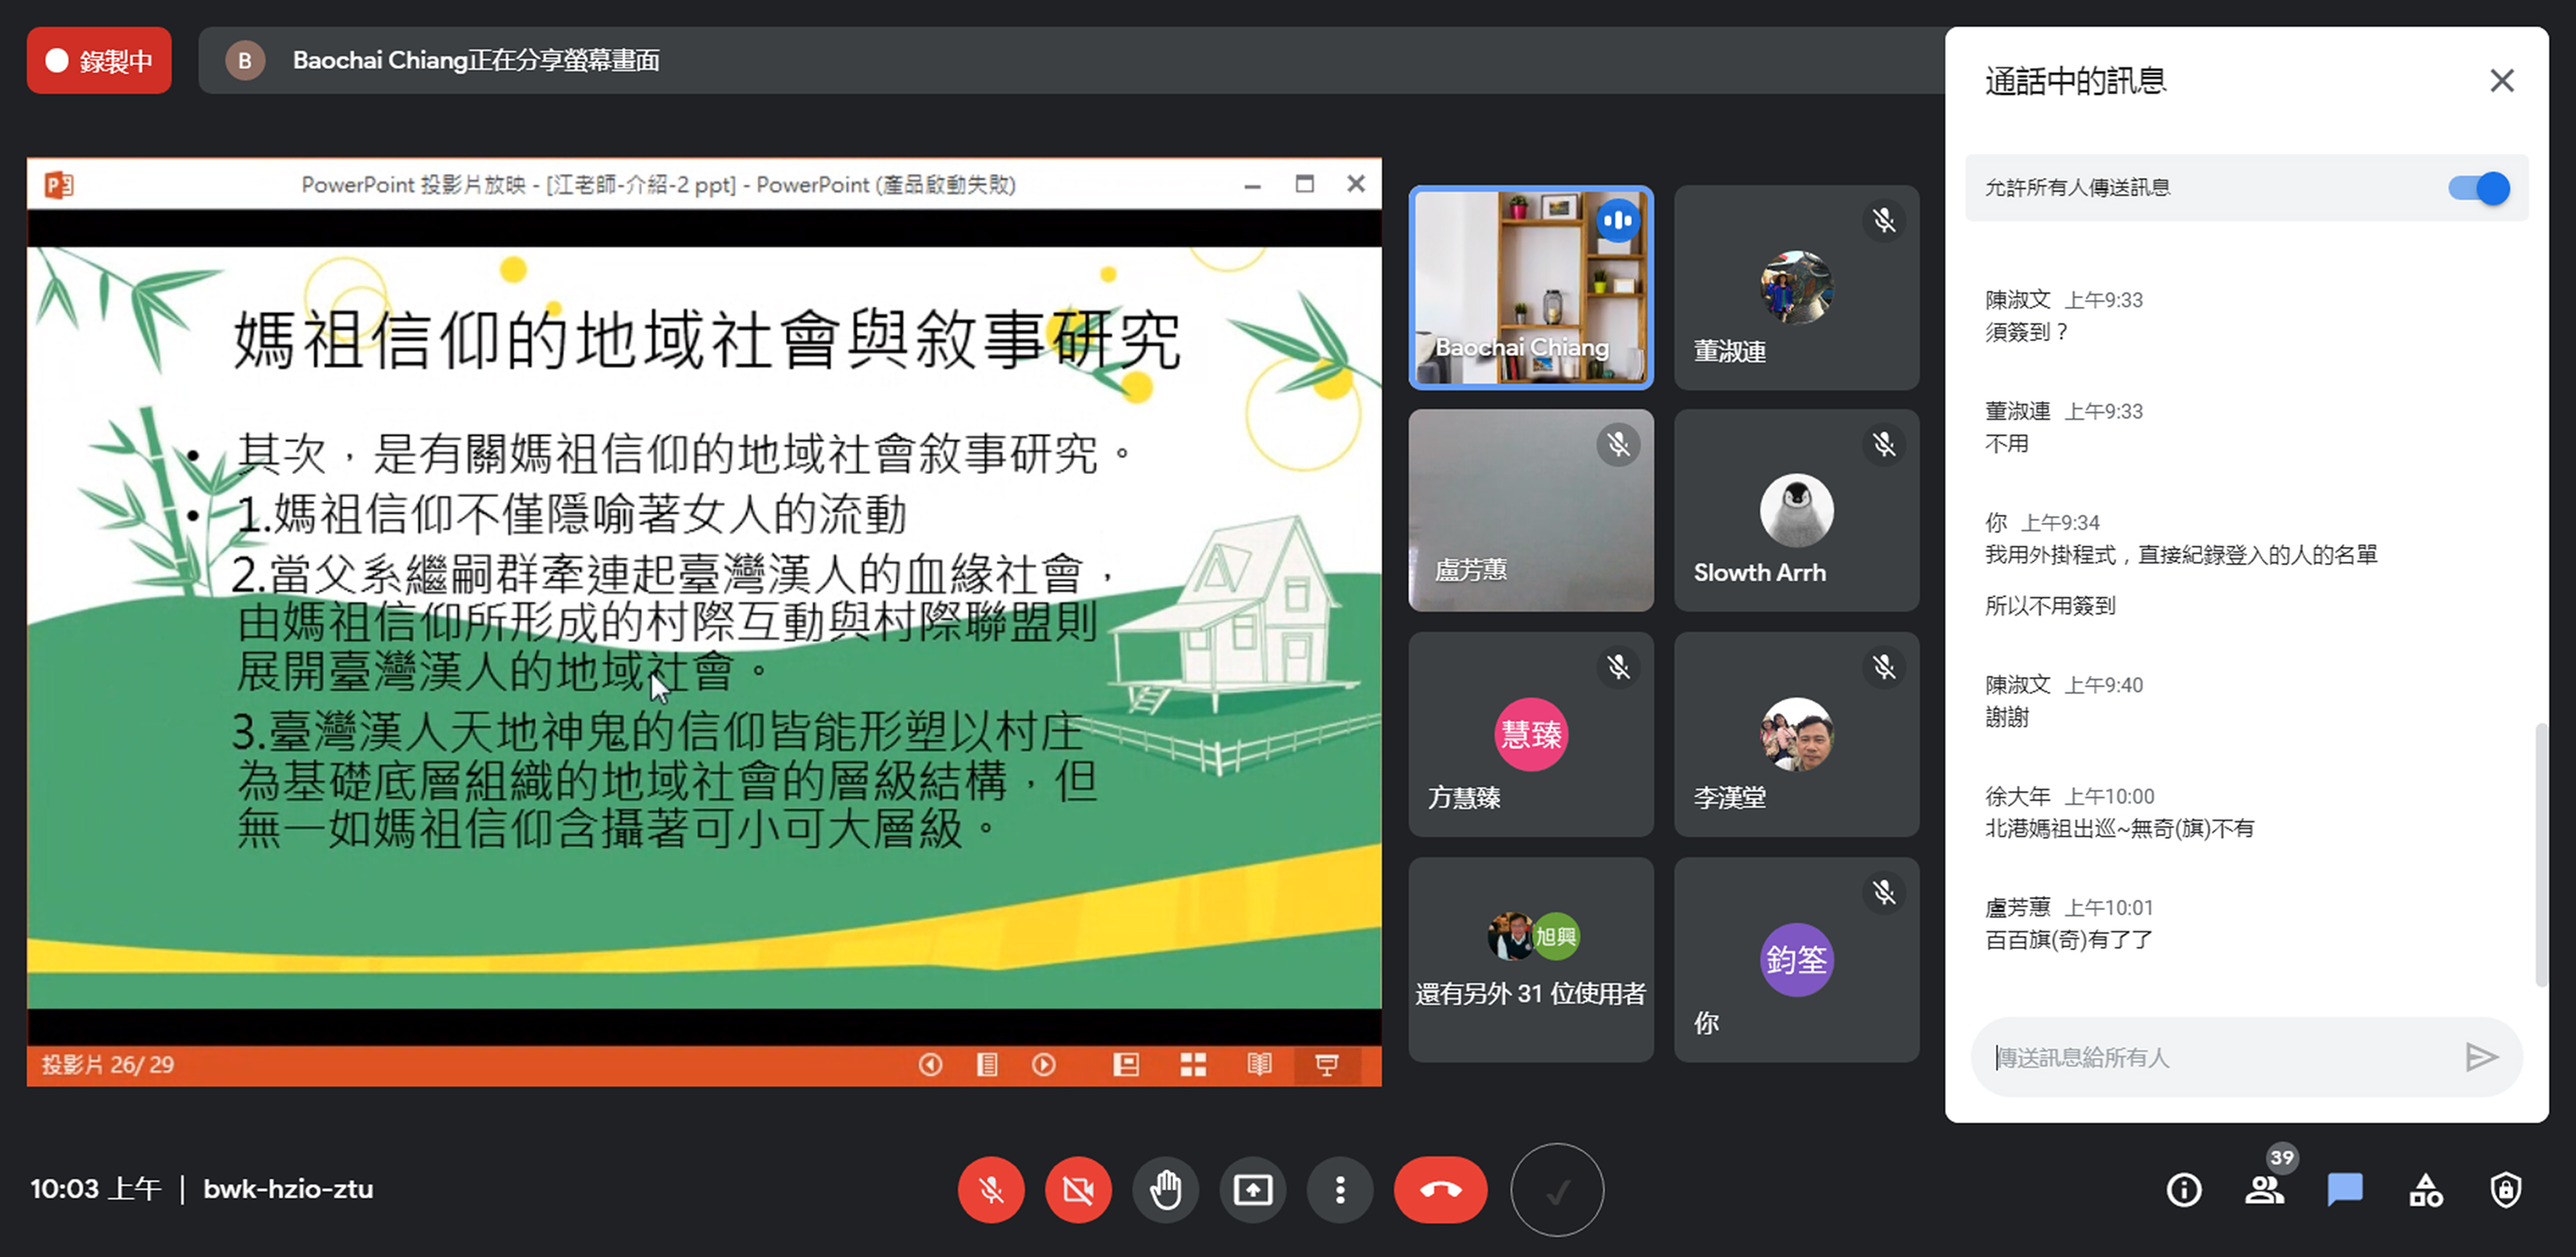Open the tile showing 31 other users
2576x1257 pixels.
pos(1530,960)
